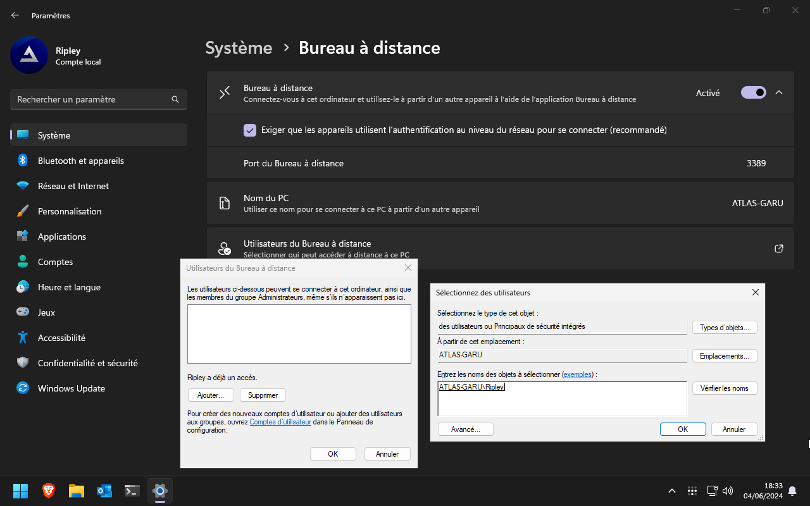Select Comptes in the sidebar
This screenshot has height=506, width=810.
click(x=99, y=262)
